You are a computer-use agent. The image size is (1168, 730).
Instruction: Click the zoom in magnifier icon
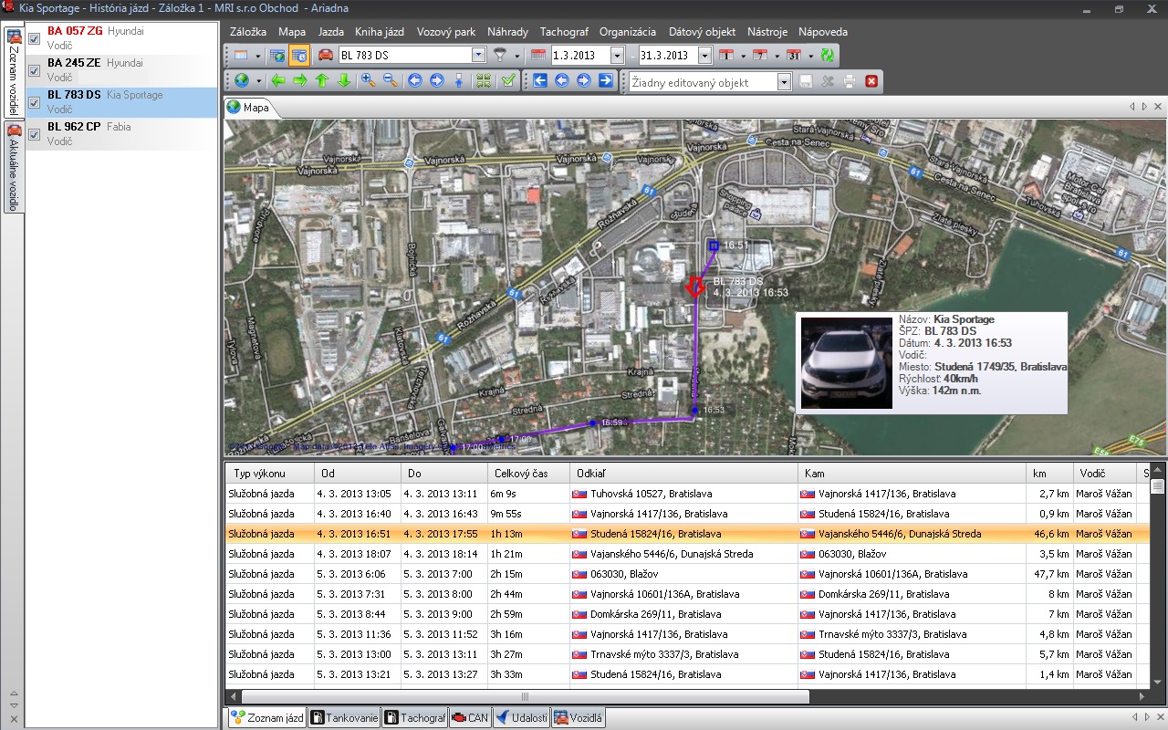[368, 81]
